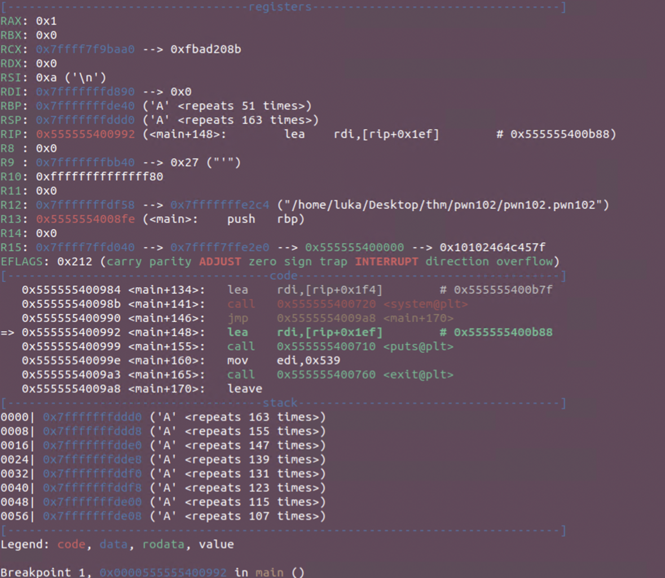Select stack address 0x7fffffffddd0 at offset 0000

click(92, 417)
